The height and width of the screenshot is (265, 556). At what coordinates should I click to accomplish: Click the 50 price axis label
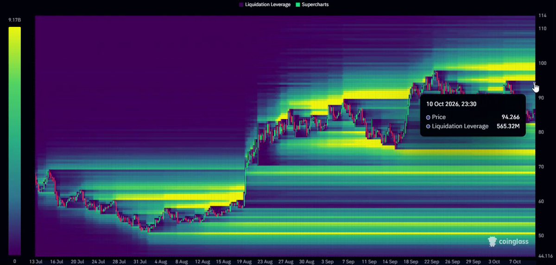[542, 235]
